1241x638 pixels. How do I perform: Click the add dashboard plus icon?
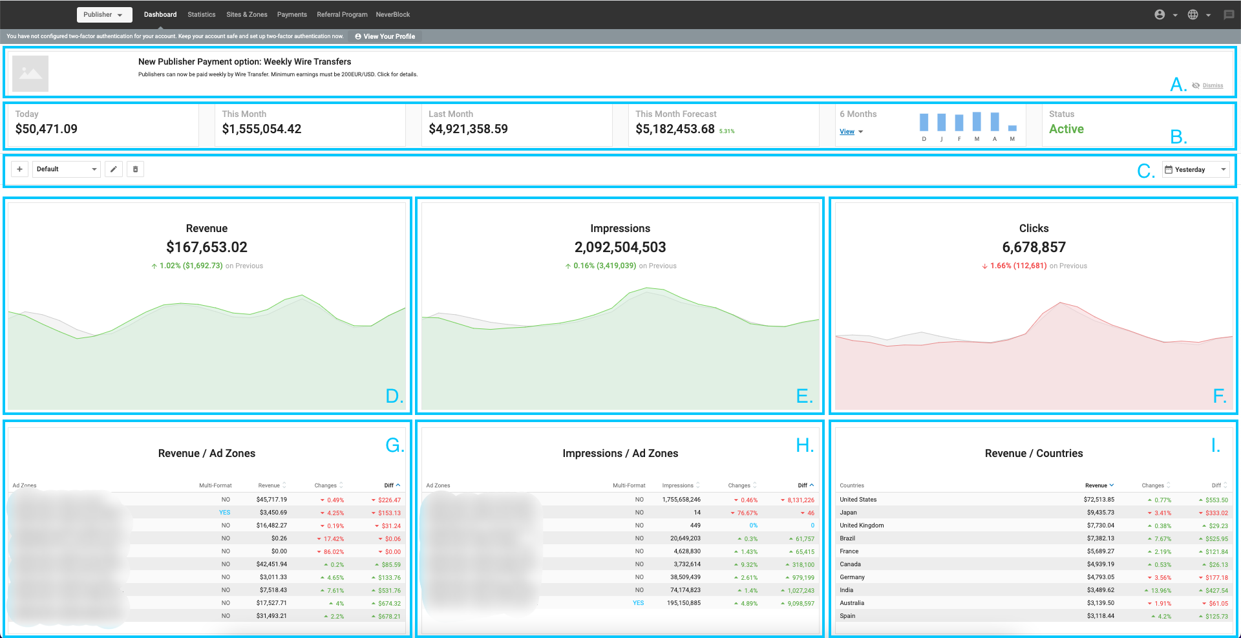(20, 169)
